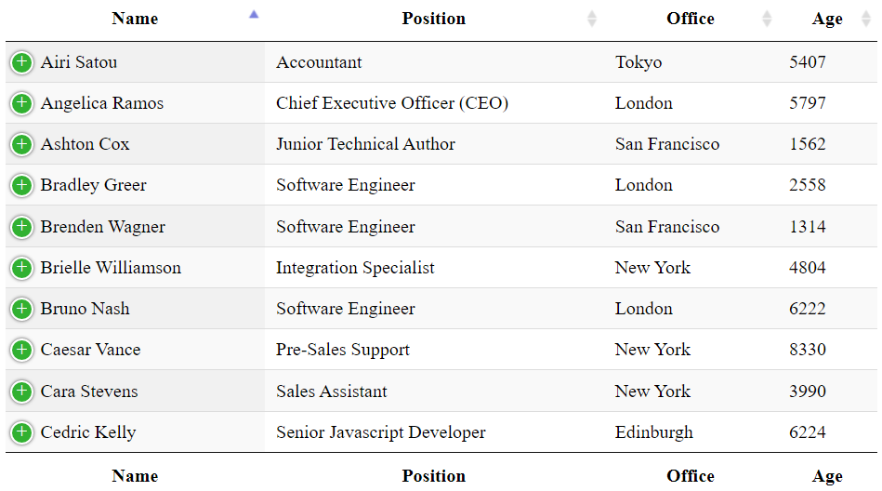Expand row details for Angelica Ramos
The width and height of the screenshot is (882, 491).
pyautogui.click(x=22, y=103)
